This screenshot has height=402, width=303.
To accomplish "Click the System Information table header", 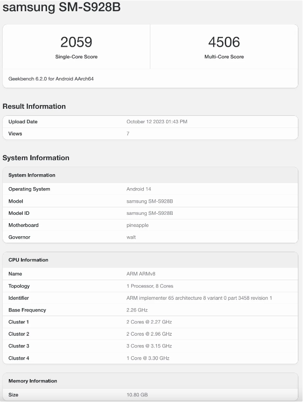I will pos(32,175).
